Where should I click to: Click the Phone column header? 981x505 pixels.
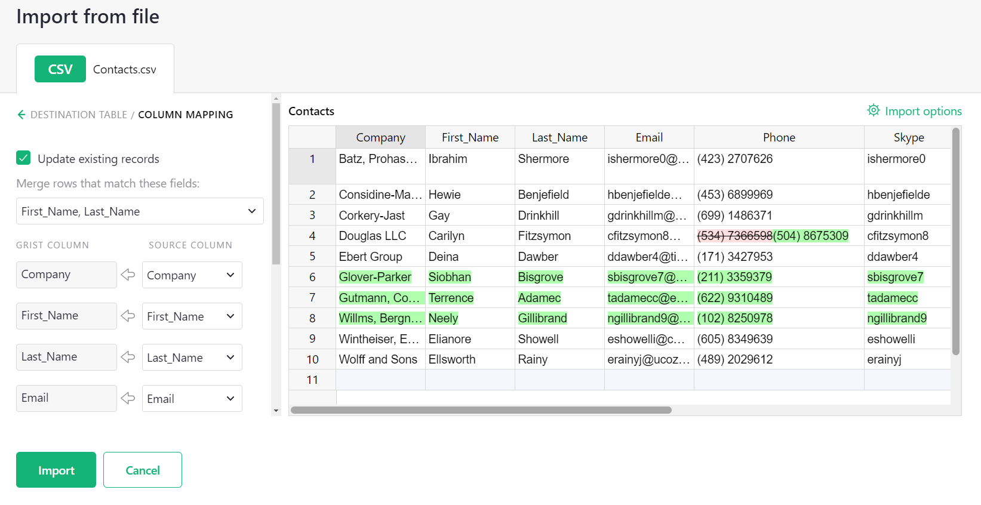tap(779, 137)
